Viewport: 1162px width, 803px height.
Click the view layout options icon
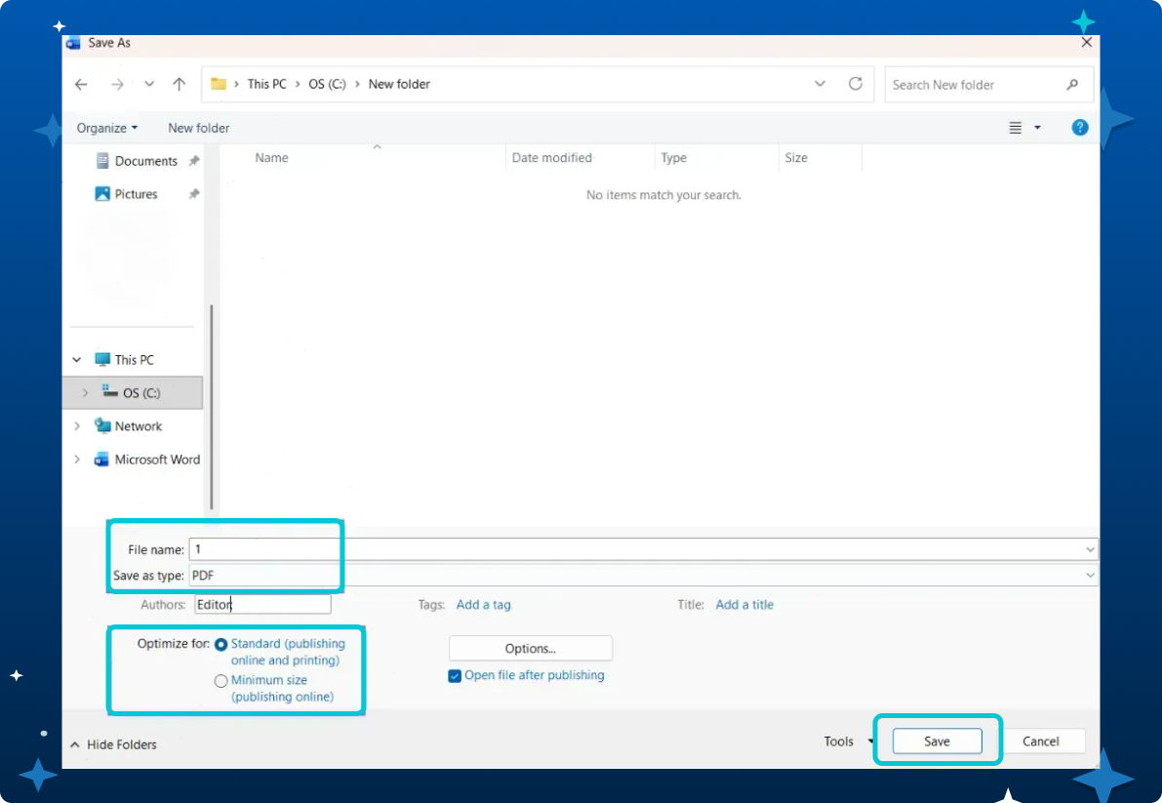click(x=1016, y=128)
